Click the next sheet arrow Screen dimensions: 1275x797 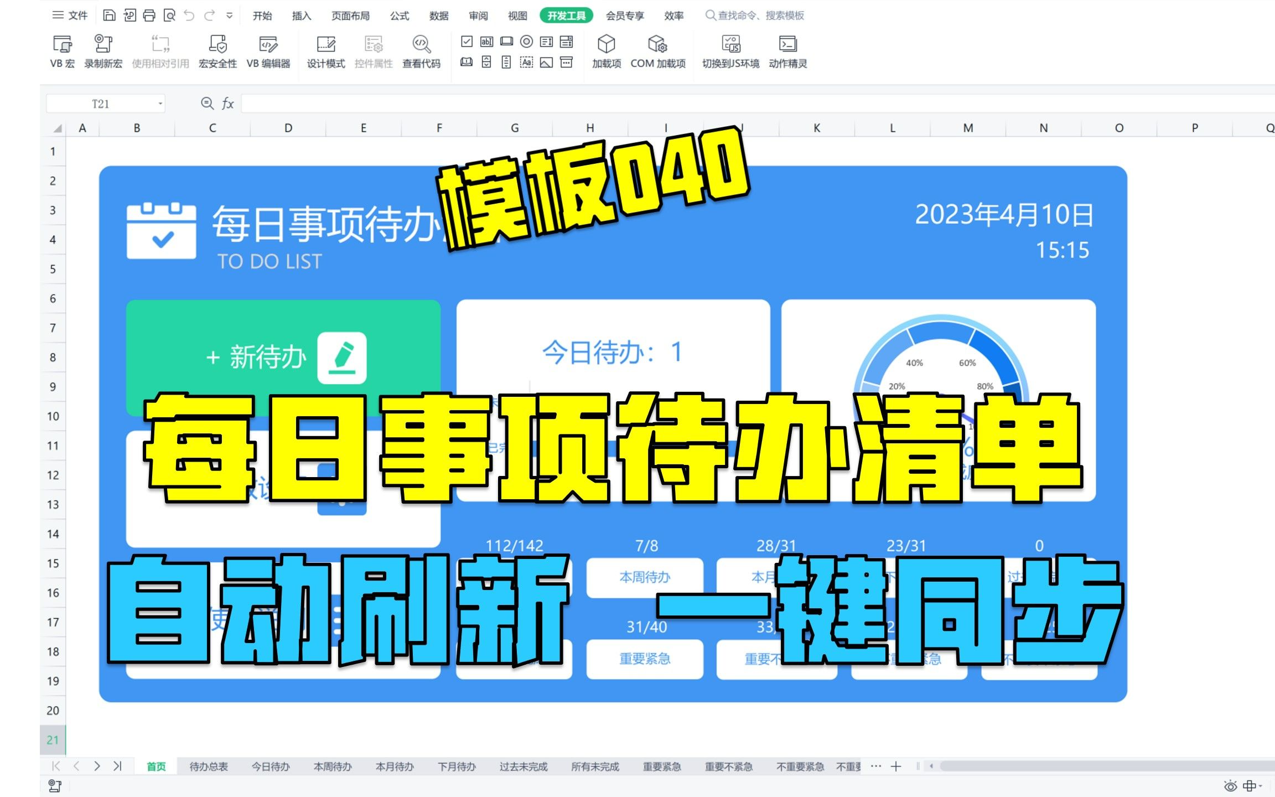(x=97, y=766)
